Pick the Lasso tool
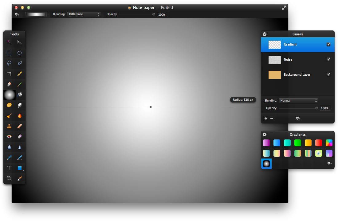338x221 pixels. point(9,63)
